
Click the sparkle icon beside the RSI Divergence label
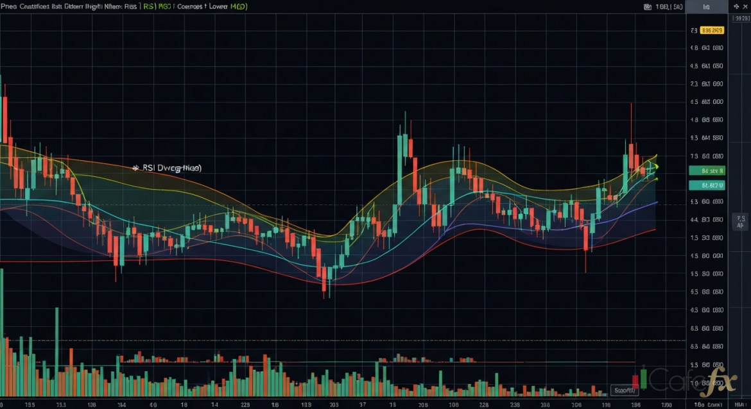tap(135, 168)
